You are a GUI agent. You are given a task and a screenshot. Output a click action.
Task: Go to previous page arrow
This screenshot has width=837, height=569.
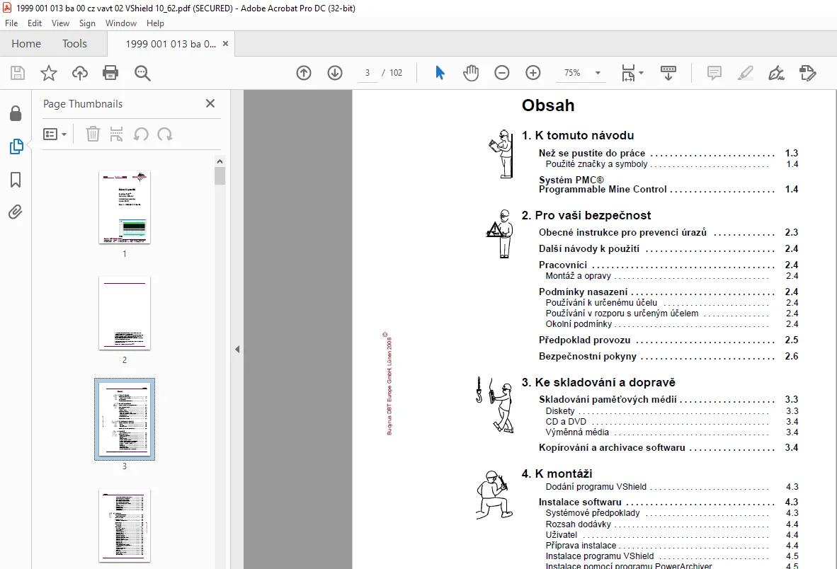point(304,72)
